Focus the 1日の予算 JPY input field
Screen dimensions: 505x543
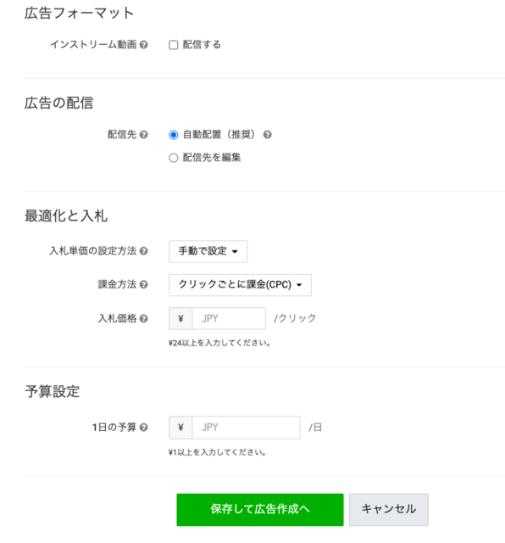coord(246,428)
